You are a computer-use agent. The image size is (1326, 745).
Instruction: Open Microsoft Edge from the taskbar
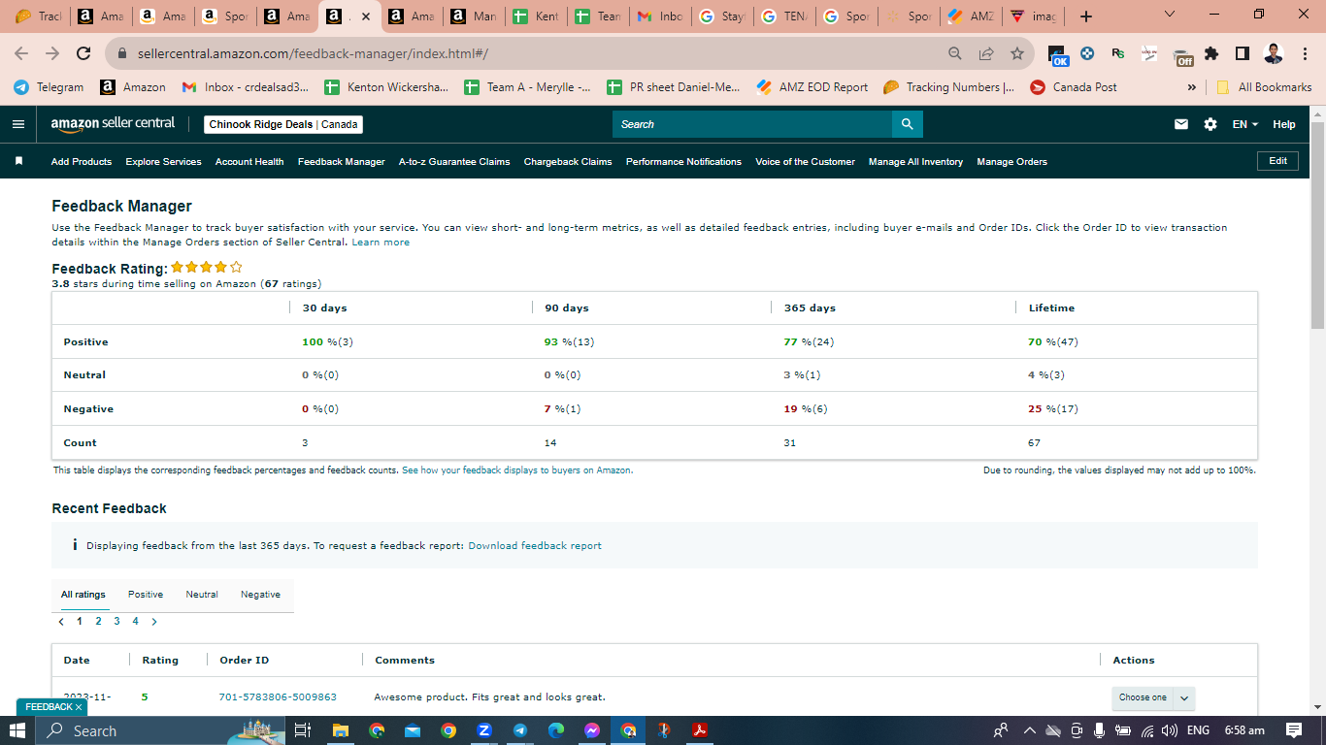coord(556,730)
